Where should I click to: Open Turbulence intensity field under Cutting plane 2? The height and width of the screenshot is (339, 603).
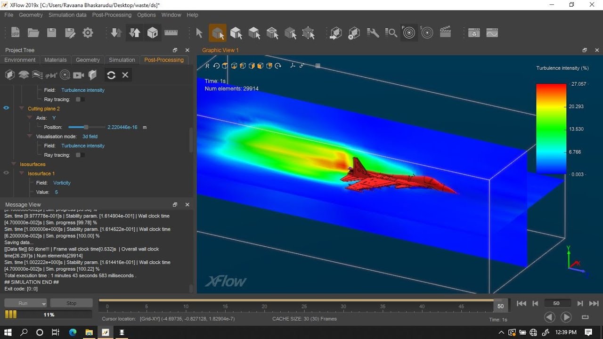(x=83, y=145)
